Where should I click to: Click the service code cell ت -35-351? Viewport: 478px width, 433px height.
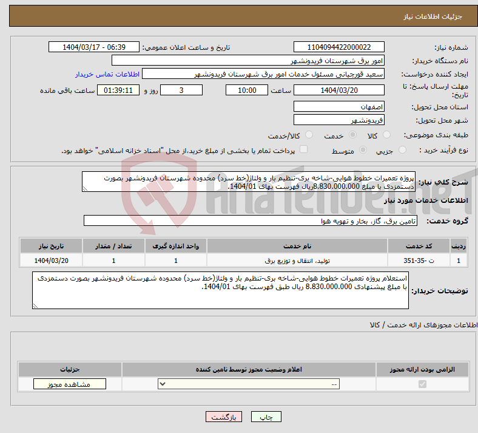click(x=419, y=261)
